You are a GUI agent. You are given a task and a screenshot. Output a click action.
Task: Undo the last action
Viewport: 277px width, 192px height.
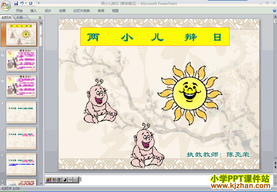22,3
